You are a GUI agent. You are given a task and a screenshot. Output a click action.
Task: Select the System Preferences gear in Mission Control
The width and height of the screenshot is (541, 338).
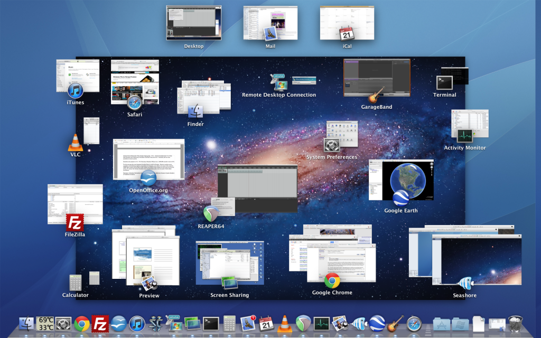pos(332,145)
